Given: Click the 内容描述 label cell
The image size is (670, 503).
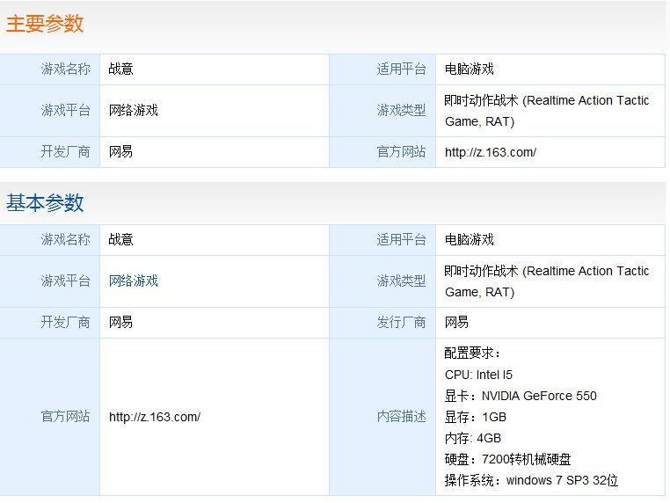Looking at the screenshot, I should [x=382, y=417].
